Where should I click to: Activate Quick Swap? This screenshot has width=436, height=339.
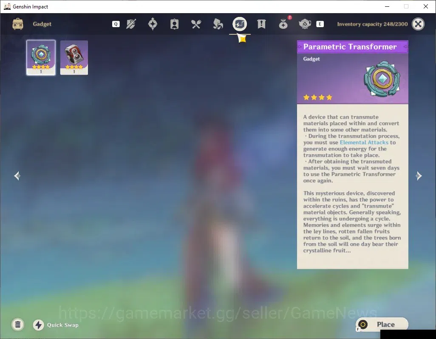(56, 325)
